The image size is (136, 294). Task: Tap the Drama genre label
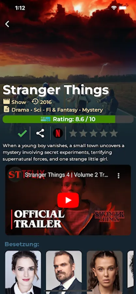[20, 110]
